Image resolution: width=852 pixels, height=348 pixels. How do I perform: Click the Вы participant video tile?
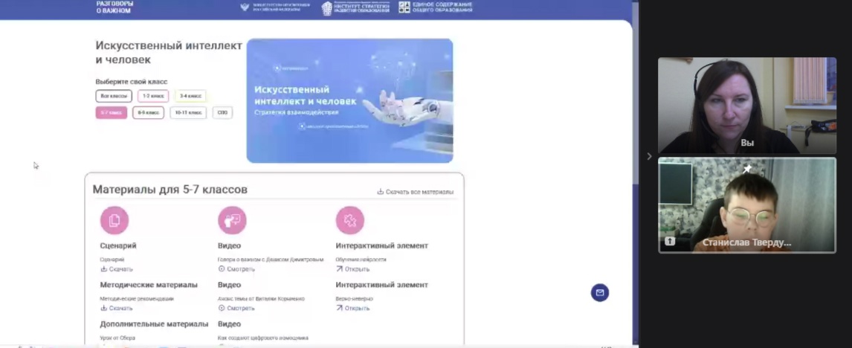pos(747,106)
